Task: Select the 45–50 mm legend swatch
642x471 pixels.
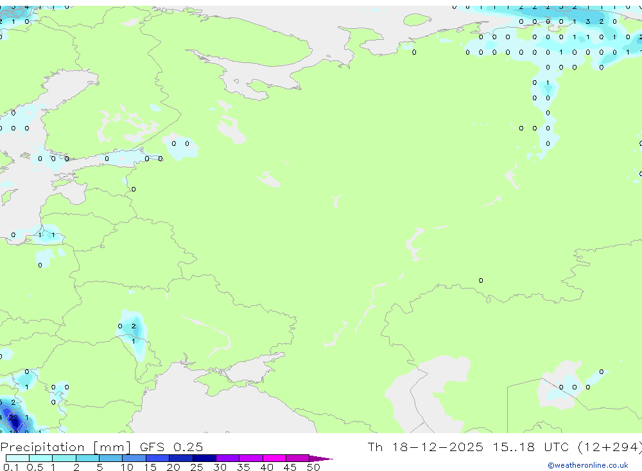Action: (x=297, y=458)
